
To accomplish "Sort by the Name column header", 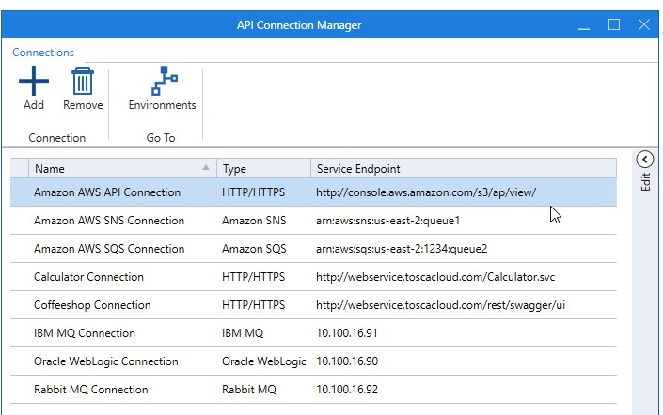I will coord(122,169).
